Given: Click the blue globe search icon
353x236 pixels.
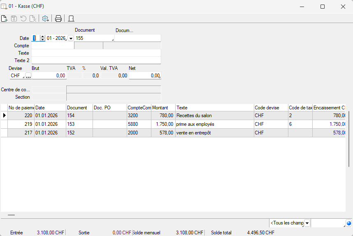Looking at the screenshot, I should click(x=349, y=223).
